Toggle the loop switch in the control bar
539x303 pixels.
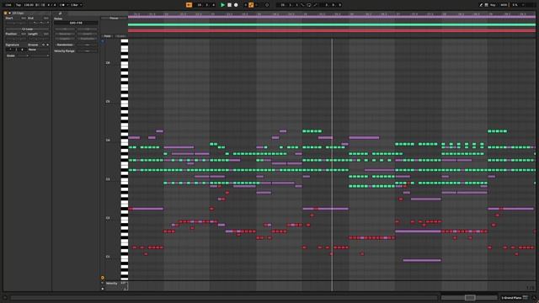309,5
